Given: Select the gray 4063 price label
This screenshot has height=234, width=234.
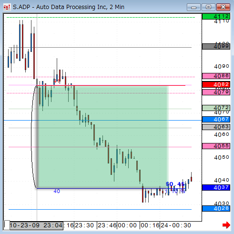Looking at the screenshot, I should (x=216, y=127).
